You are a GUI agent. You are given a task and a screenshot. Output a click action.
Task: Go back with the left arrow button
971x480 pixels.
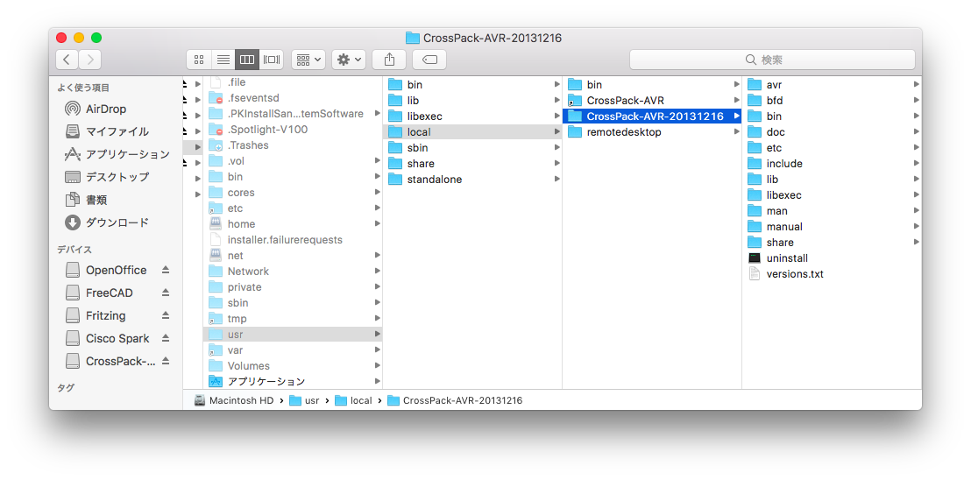coord(67,60)
